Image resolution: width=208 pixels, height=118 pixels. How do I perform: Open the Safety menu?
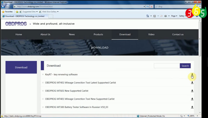[183, 16]
